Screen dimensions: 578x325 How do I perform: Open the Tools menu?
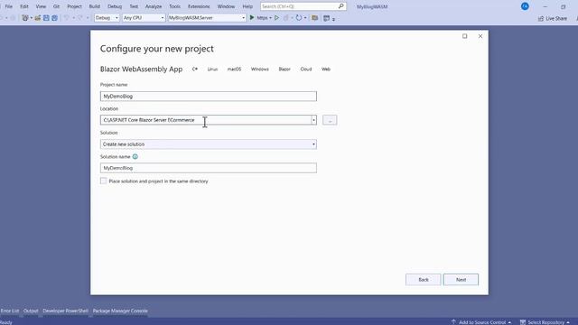174,6
